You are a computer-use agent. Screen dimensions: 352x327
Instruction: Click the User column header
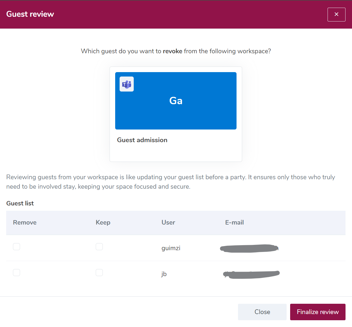point(168,223)
